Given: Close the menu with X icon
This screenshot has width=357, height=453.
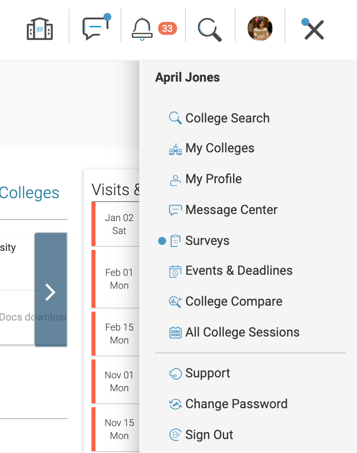Looking at the screenshot, I should pos(313,29).
